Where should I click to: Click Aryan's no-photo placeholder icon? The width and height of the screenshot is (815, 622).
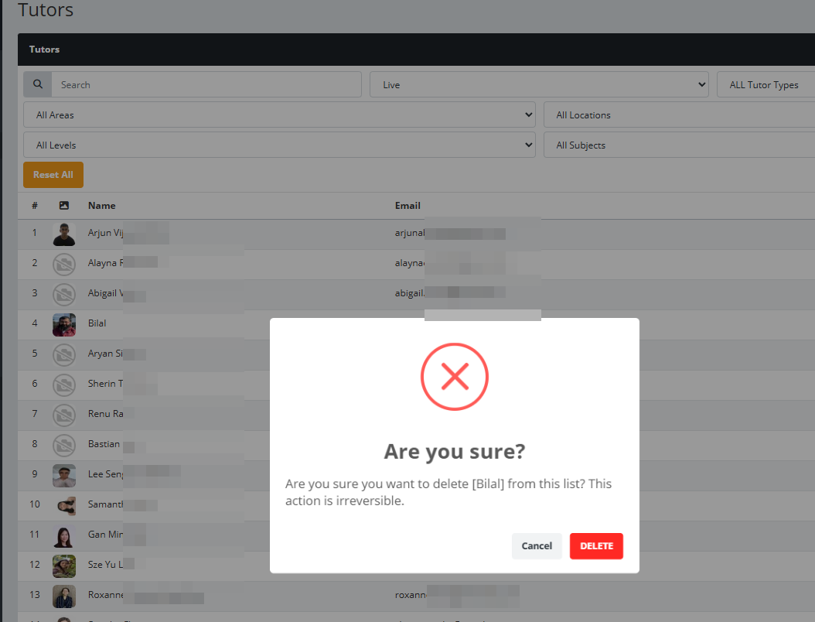tap(64, 354)
